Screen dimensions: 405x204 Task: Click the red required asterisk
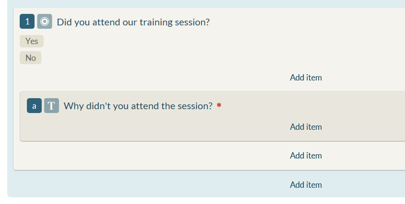219,105
